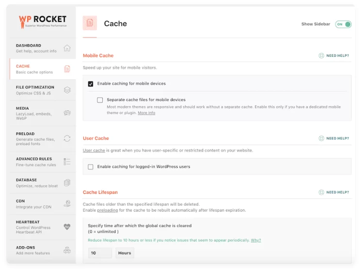Image resolution: width=362 pixels, height=269 pixels.
Task: Click the lifespan value field showing 10
Action: (x=100, y=253)
